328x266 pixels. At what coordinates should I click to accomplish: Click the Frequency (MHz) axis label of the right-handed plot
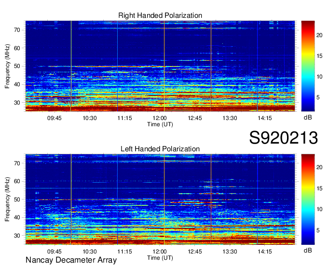(7, 66)
